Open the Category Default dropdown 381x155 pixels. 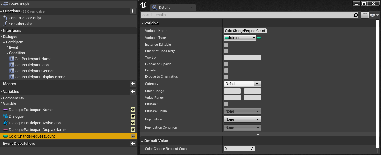coord(242,84)
